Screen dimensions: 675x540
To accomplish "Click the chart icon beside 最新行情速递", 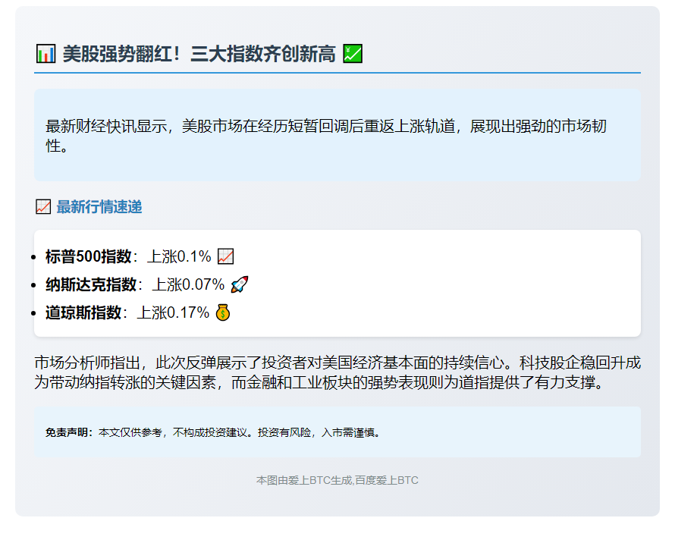I will pyautogui.click(x=43, y=207).
